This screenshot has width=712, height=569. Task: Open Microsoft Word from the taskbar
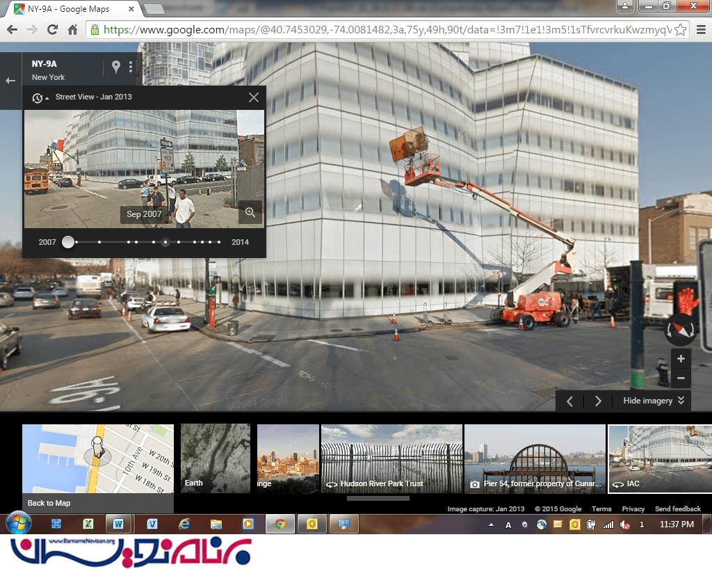coord(118,524)
